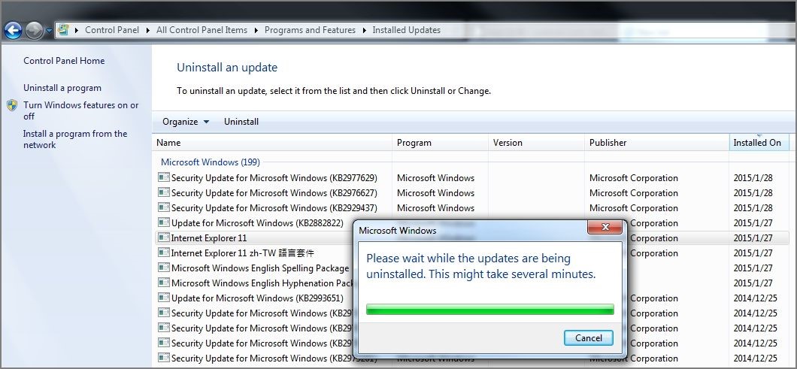Viewport: 797px width, 369px height.
Task: Click the Control Panel icon in address bar
Action: [x=64, y=29]
